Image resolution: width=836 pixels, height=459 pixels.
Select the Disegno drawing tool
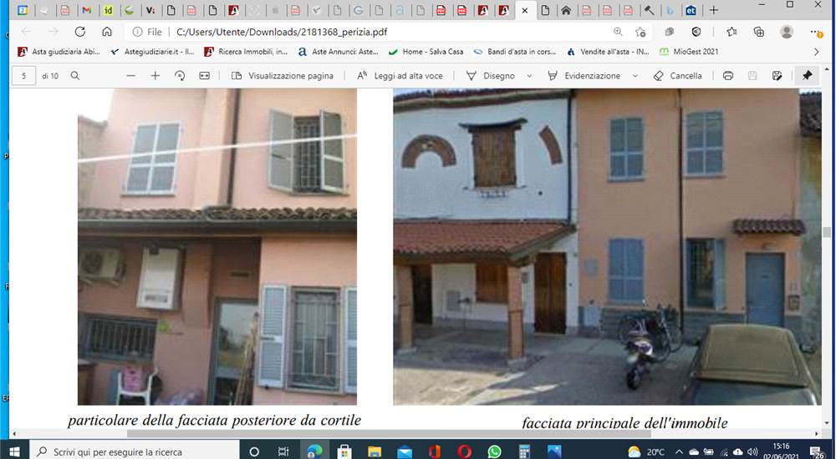[491, 76]
